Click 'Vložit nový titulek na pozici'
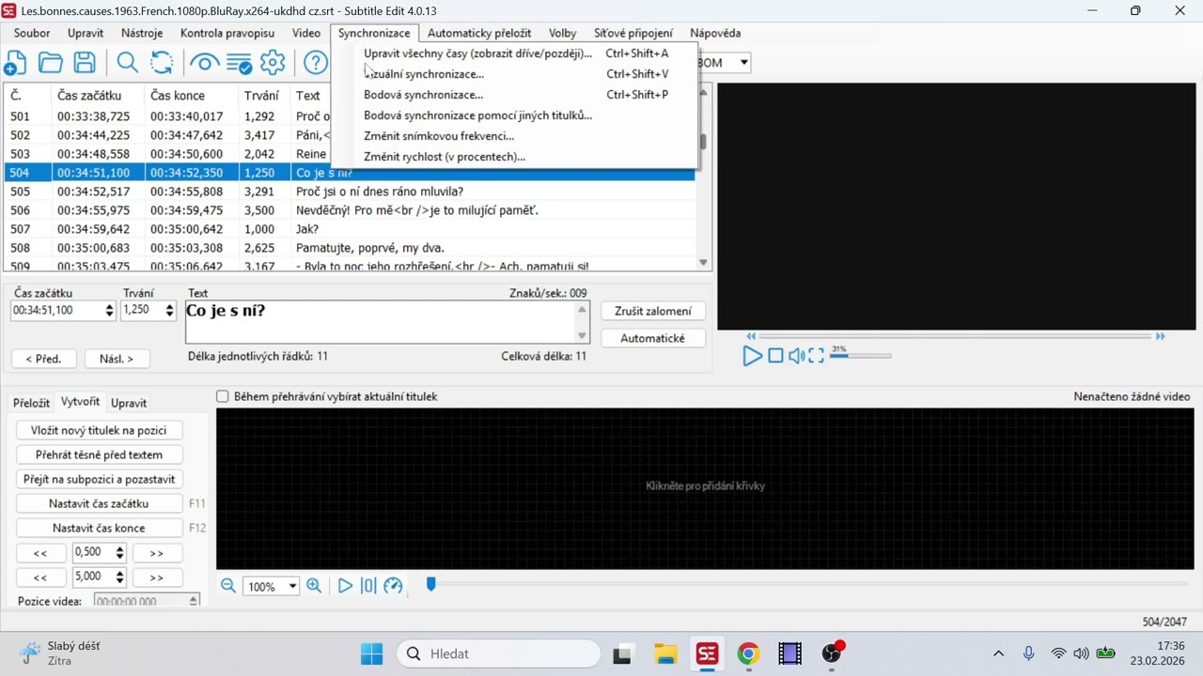1203x676 pixels. pos(99,430)
